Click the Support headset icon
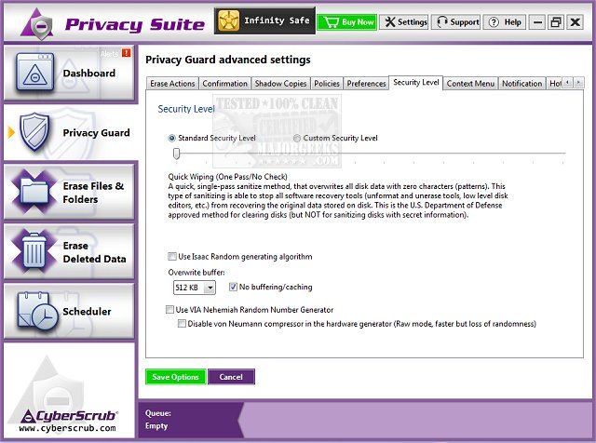This screenshot has height=443, width=596. point(441,22)
